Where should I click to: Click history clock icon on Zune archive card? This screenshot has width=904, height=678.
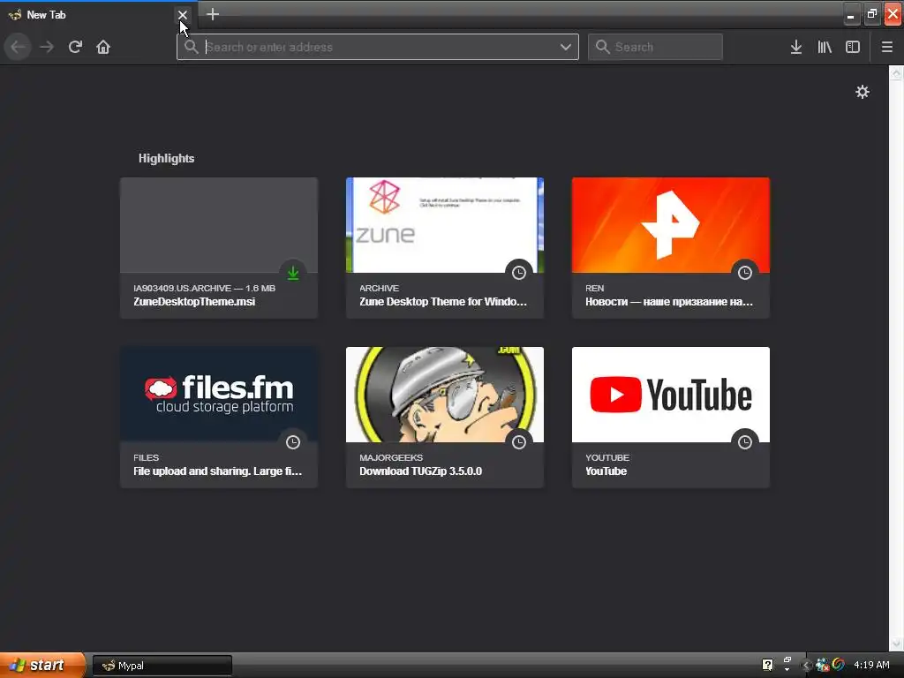519,273
